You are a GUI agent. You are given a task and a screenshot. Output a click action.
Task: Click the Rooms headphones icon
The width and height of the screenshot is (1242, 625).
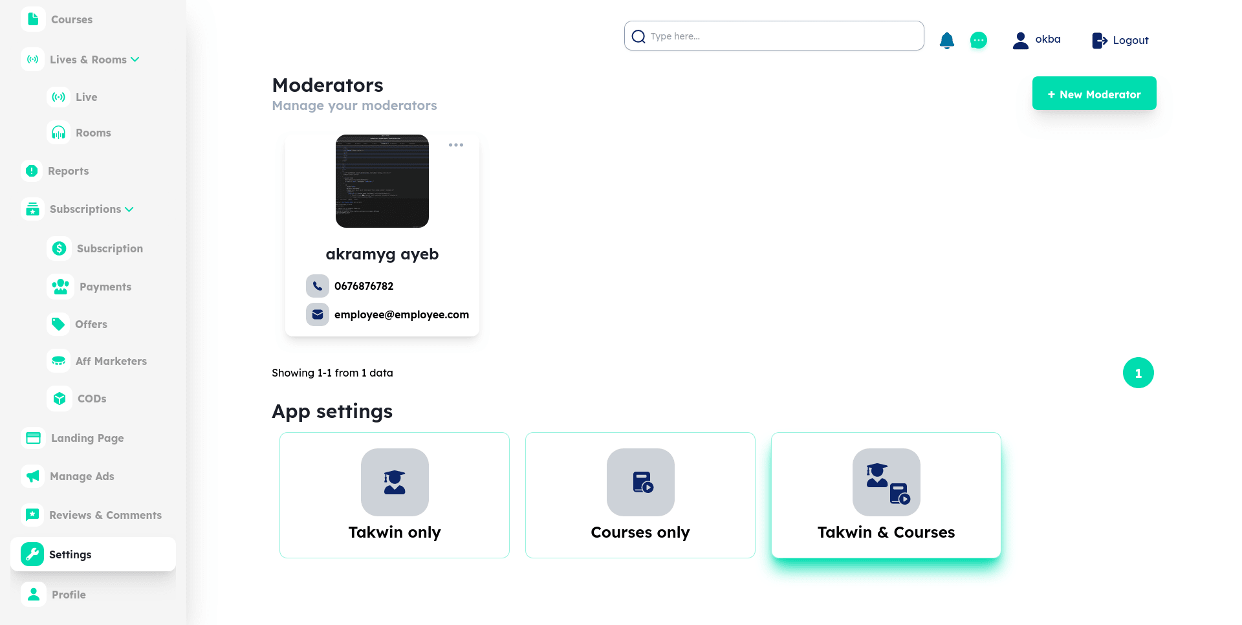click(59, 133)
